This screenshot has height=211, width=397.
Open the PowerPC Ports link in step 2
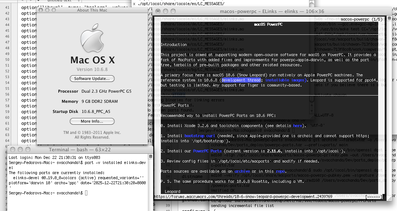pos(207,151)
